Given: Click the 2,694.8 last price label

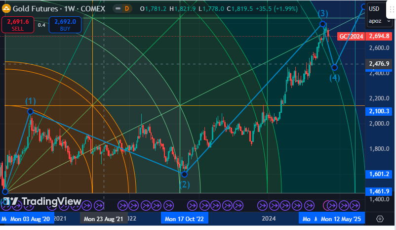Looking at the screenshot, I should pos(379,36).
